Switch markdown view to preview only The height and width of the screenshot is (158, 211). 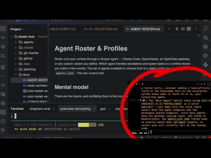click(x=189, y=29)
